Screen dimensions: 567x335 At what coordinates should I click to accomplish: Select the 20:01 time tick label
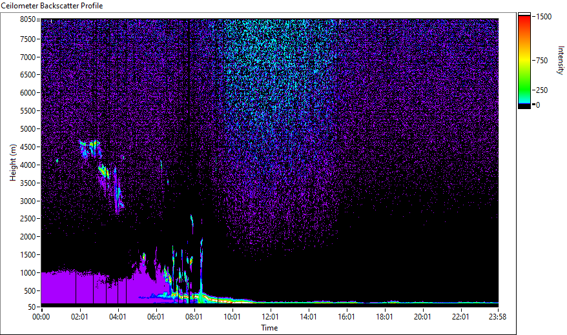point(422,317)
